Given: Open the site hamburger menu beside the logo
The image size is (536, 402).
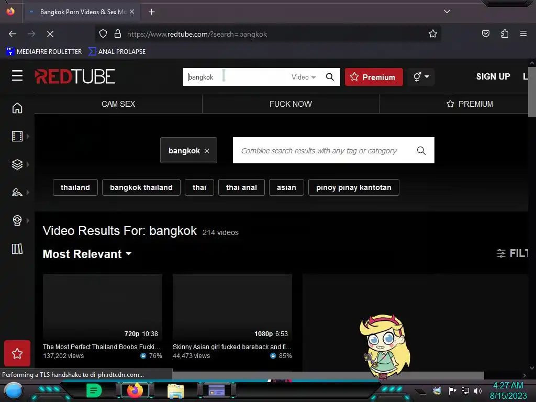Looking at the screenshot, I should pos(17,76).
